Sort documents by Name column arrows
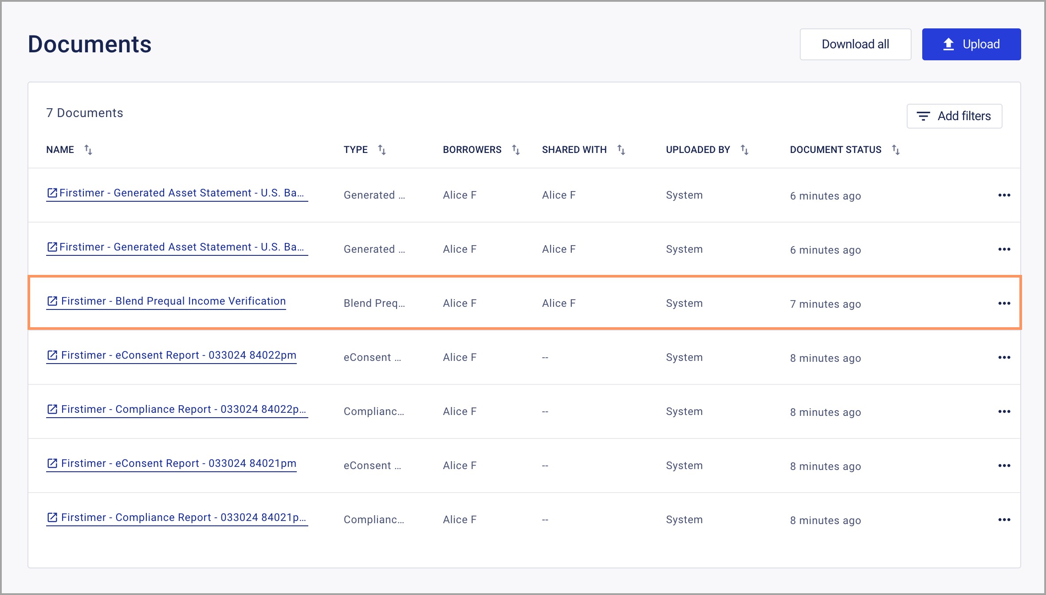This screenshot has height=595, width=1046. [88, 150]
